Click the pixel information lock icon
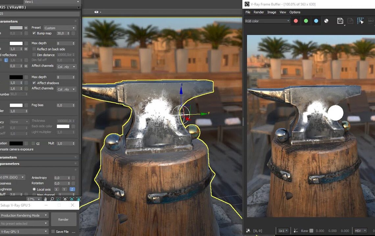 pyautogui.click(x=248, y=230)
